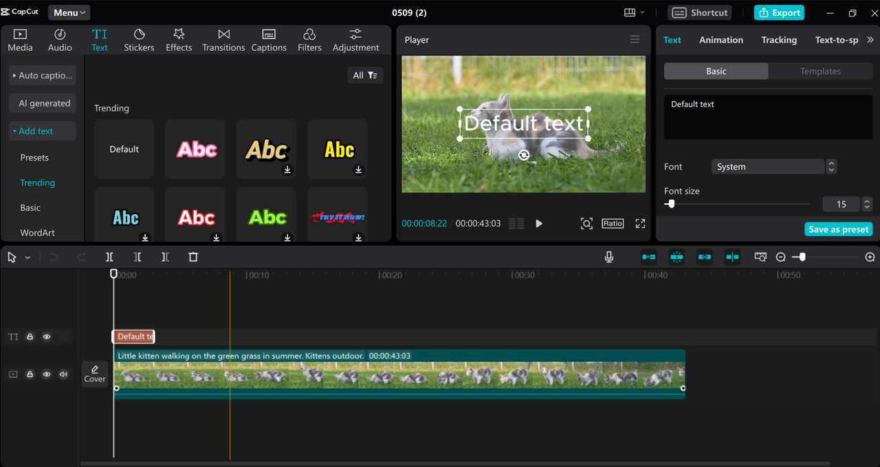
Task: Open the Transitions panel
Action: (223, 40)
